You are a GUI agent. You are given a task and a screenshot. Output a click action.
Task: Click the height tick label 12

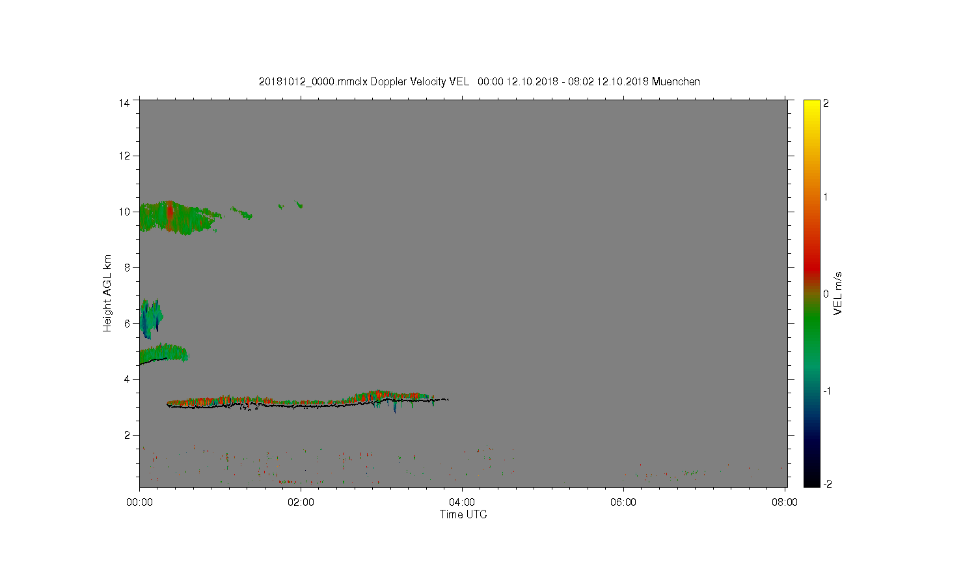[125, 156]
